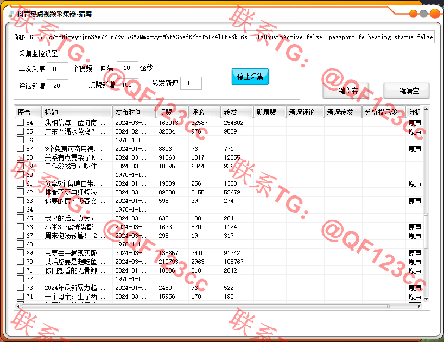The image size is (444, 342).
Task: Click the title "3个免费可商用视..."
Action: (74, 149)
